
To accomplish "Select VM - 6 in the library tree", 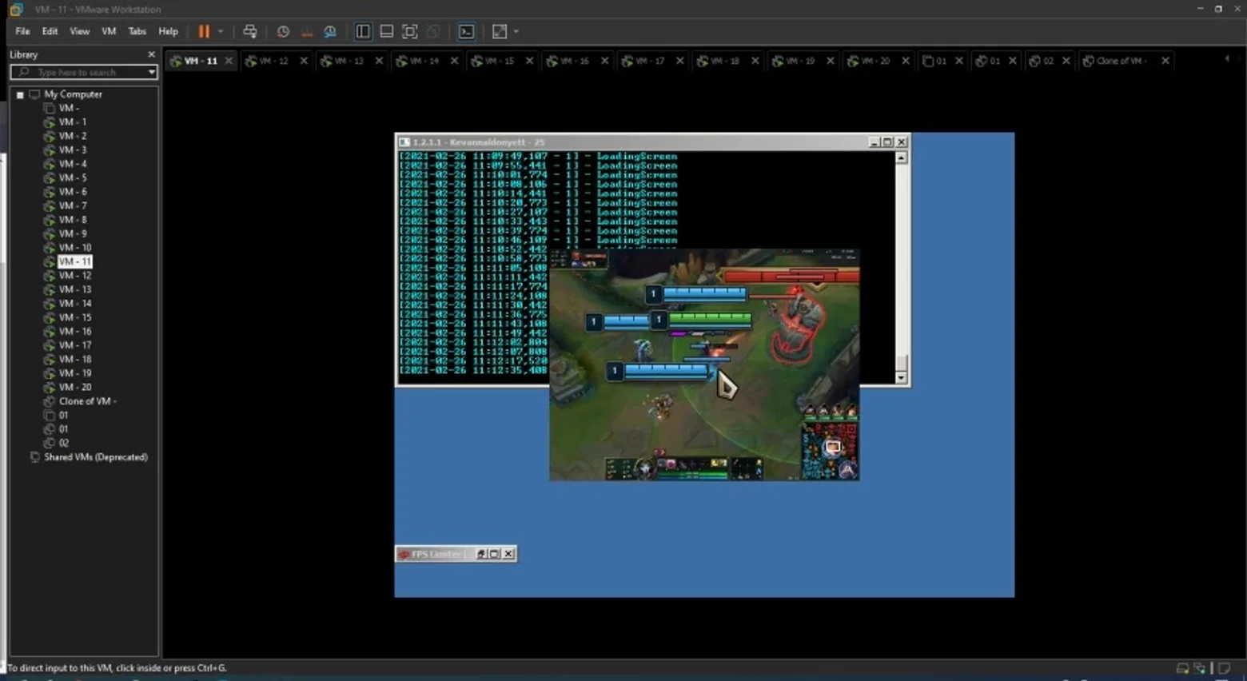I will click(73, 192).
